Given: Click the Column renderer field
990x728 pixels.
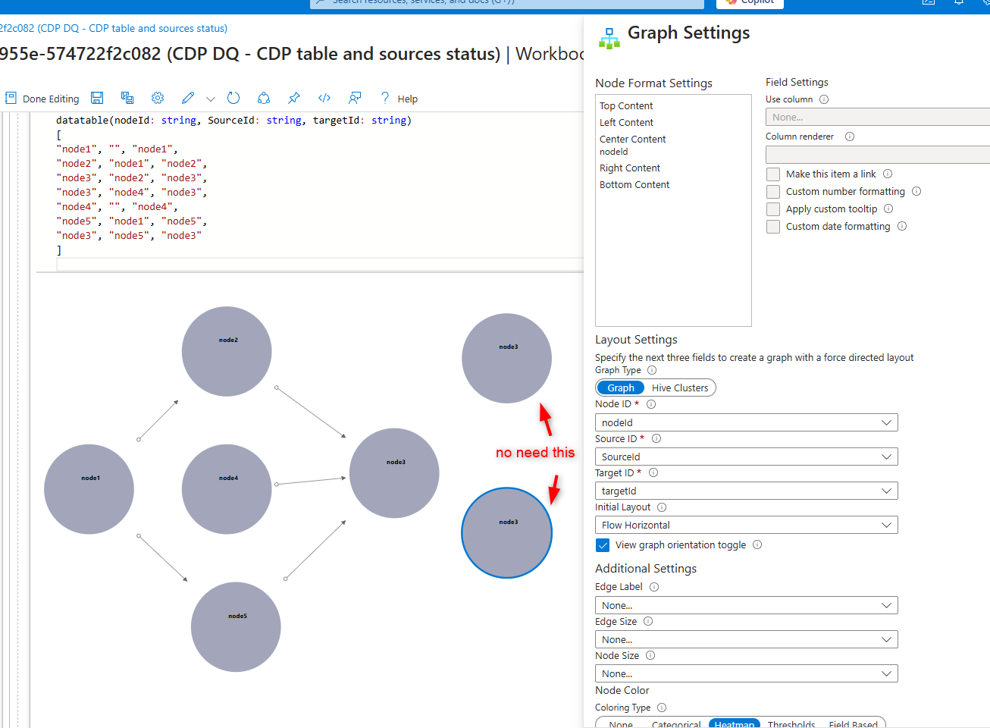Looking at the screenshot, I should coord(878,155).
